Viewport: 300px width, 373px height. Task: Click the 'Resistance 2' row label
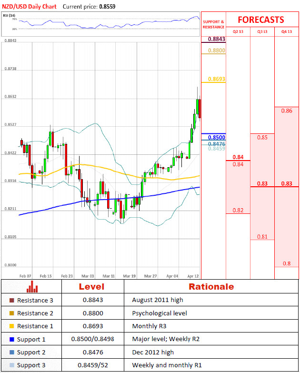point(35,313)
